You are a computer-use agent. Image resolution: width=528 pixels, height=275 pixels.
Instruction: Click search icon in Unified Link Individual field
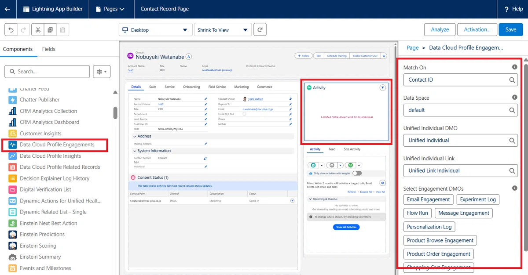point(512,171)
